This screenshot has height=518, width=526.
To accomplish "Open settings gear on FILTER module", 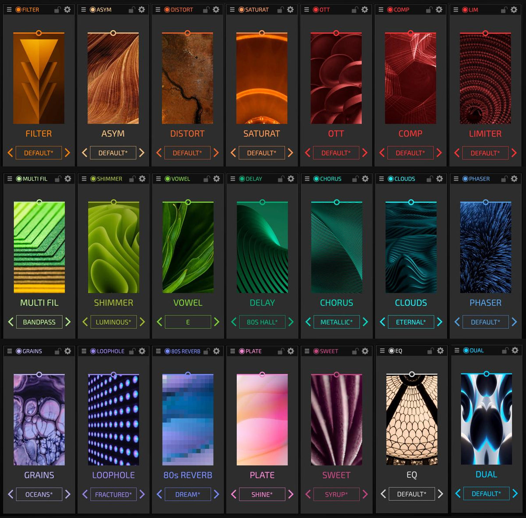I will (x=67, y=10).
